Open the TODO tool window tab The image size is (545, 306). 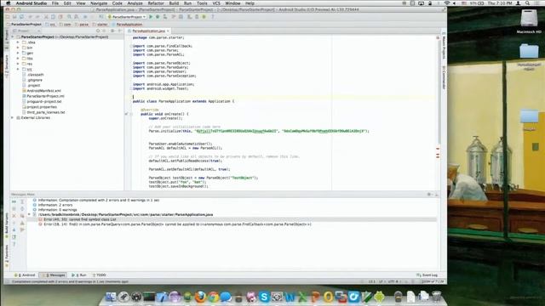[100, 275]
